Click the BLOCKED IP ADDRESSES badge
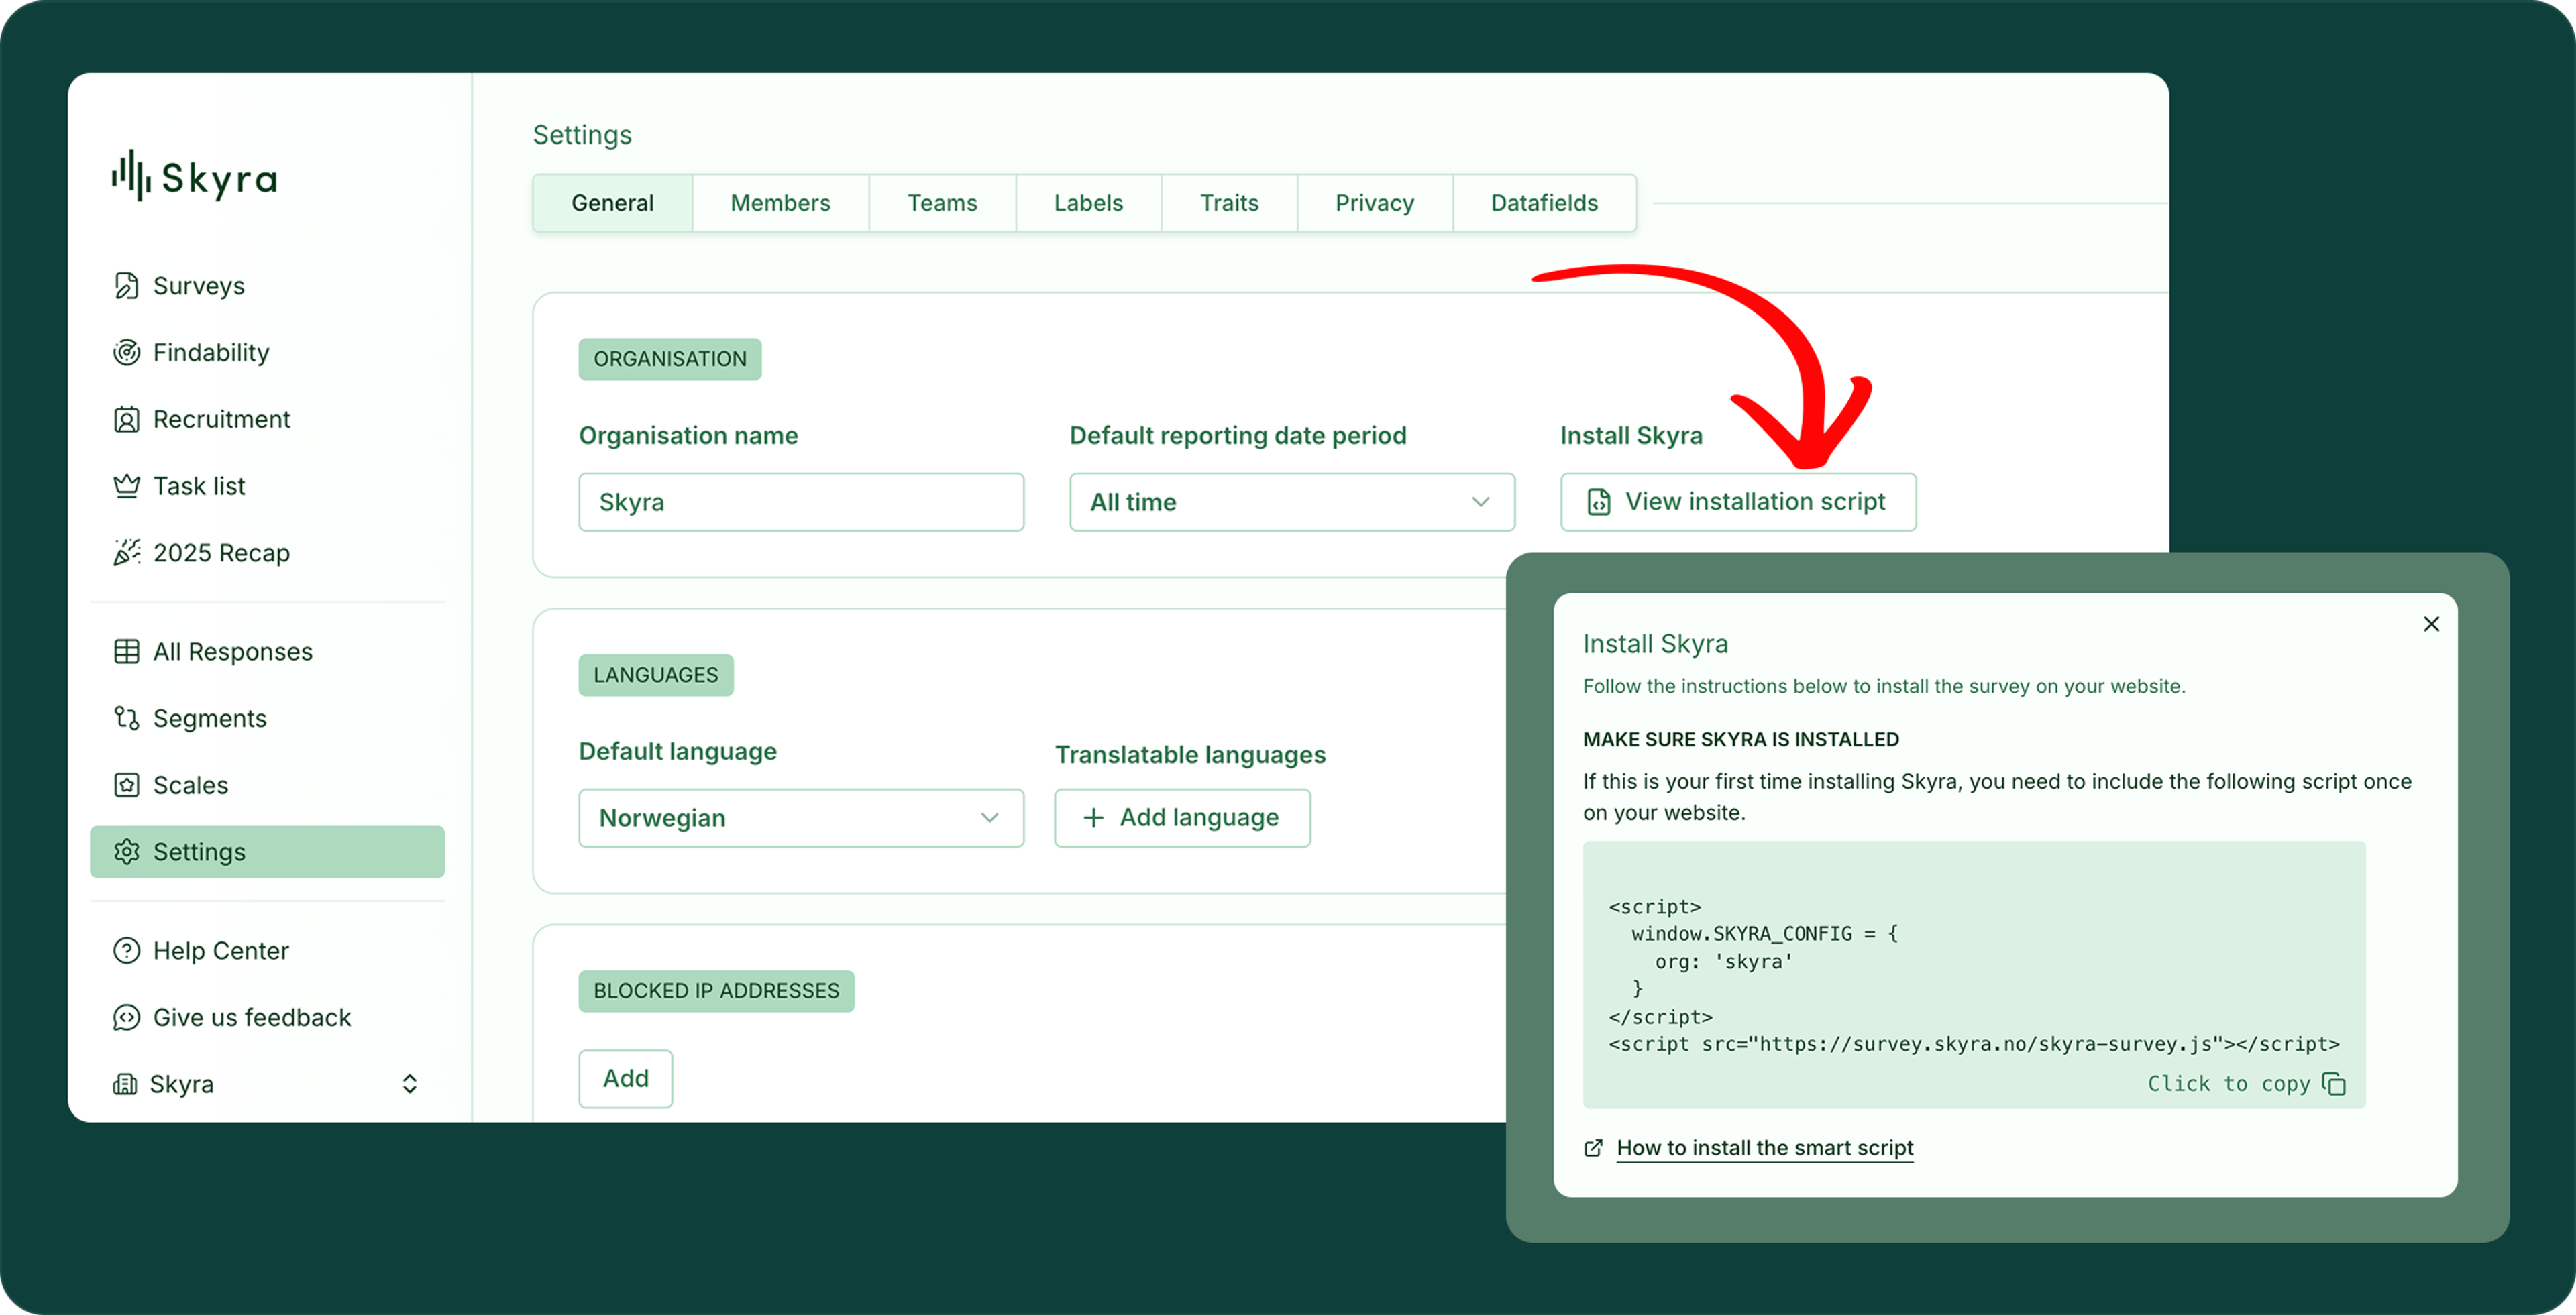The image size is (2576, 1315). click(716, 991)
